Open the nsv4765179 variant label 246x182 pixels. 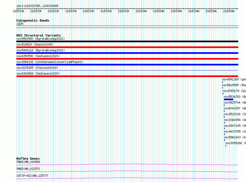pos(234,91)
